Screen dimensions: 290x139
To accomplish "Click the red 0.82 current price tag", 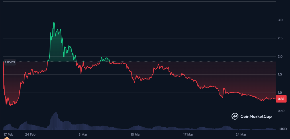I will tap(281, 99).
